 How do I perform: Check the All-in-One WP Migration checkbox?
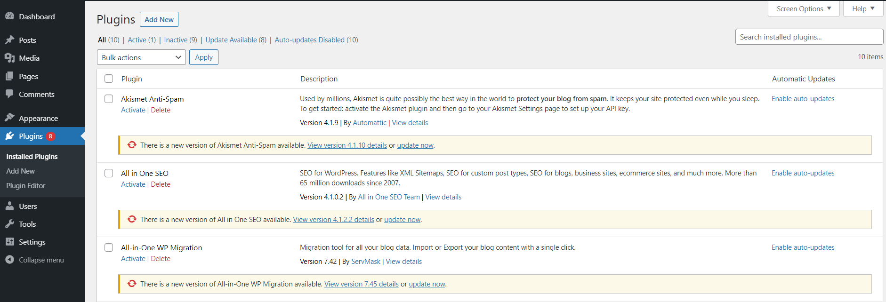[109, 247]
